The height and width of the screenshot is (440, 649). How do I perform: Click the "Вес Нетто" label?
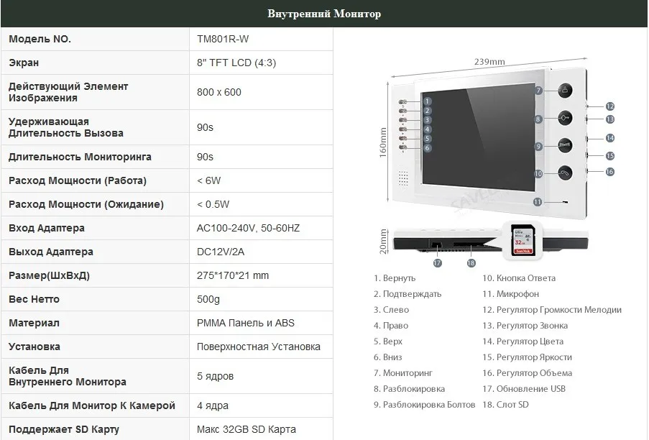click(34, 299)
